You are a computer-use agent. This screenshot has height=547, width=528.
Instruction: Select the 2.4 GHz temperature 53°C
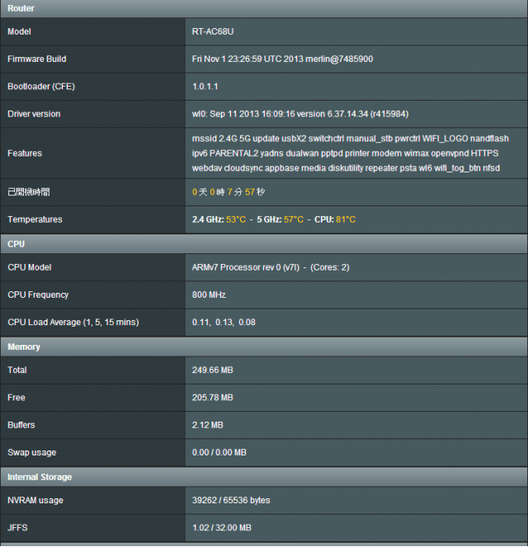(236, 219)
